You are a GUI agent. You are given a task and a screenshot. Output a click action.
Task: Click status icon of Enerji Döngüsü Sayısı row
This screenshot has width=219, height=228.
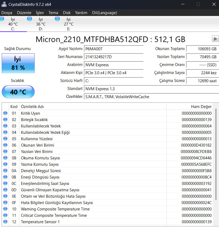click(x=5, y=177)
